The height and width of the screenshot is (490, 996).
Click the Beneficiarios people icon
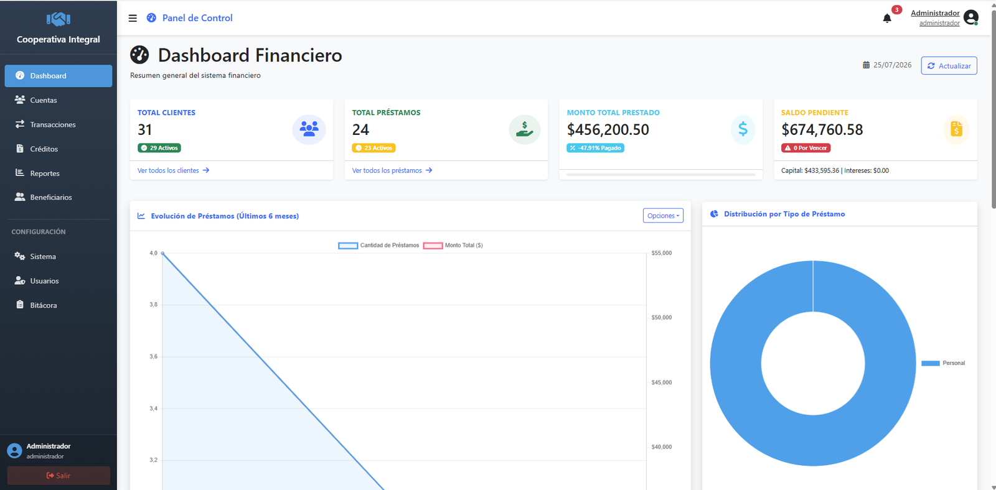click(x=20, y=197)
